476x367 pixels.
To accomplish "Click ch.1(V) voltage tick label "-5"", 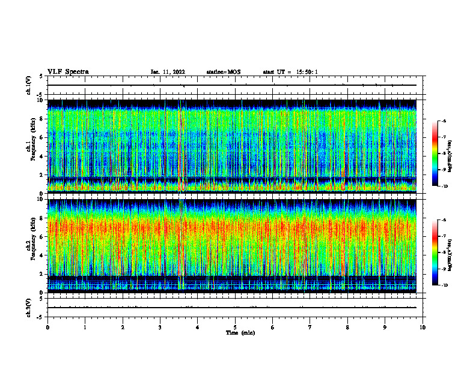I will (x=40, y=94).
